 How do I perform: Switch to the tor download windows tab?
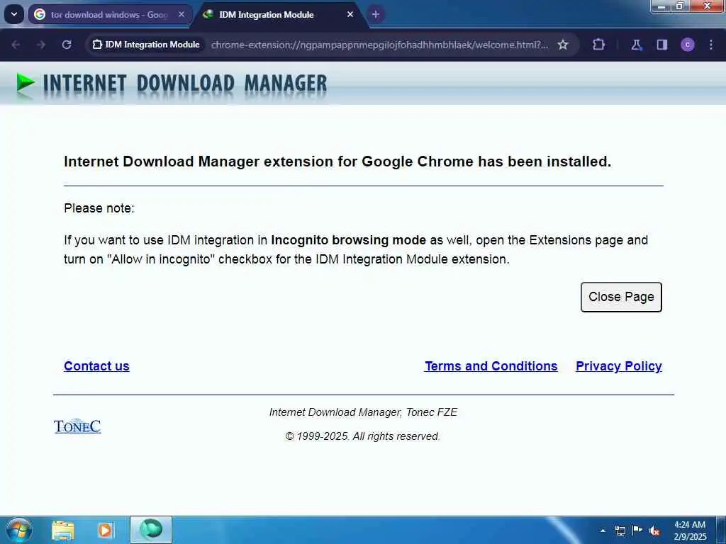coord(110,15)
